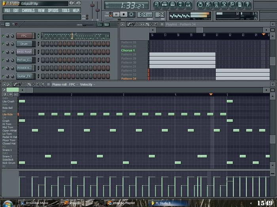277x207 pixels.
Task: Open the HELP menu
Action: click(76, 11)
